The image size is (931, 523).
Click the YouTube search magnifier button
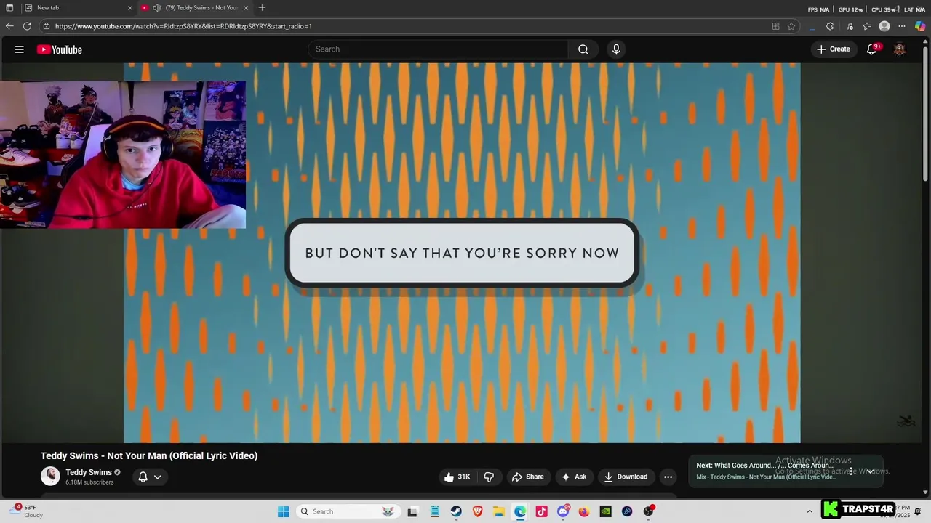tap(583, 49)
